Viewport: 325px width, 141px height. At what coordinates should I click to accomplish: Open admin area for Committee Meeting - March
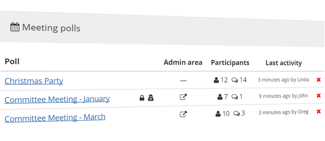183,114
